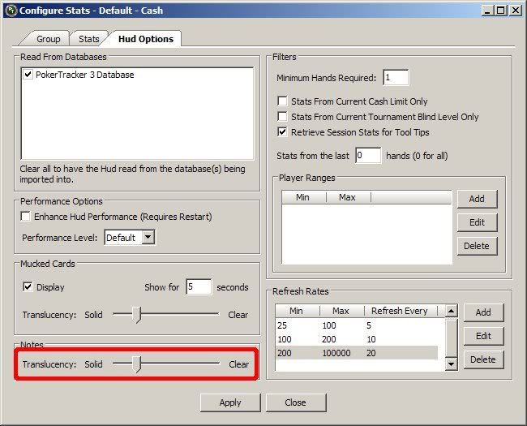Screen dimensions: 527x426
Task: Select the 200 to 100000 refresh rate row
Action: pyautogui.click(x=357, y=353)
